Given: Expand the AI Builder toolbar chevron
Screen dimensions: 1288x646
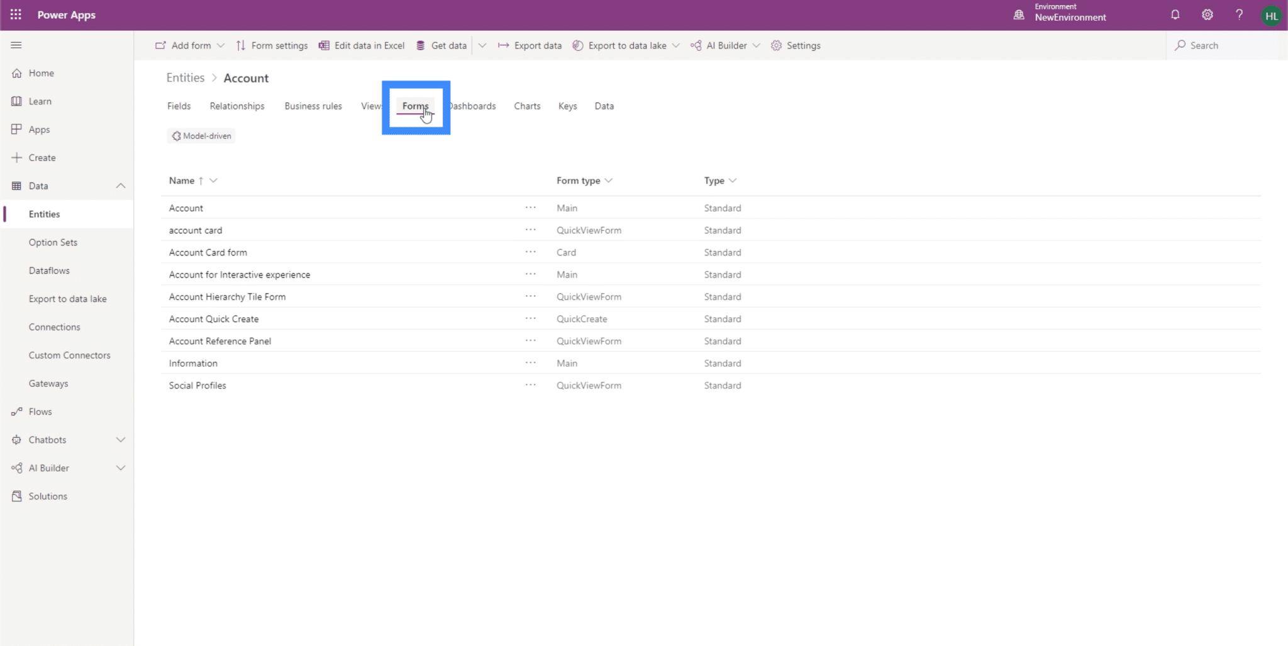Looking at the screenshot, I should 756,45.
